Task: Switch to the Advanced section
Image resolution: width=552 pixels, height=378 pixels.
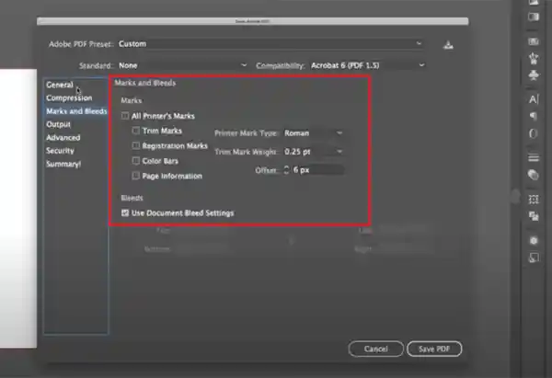Action: [63, 138]
